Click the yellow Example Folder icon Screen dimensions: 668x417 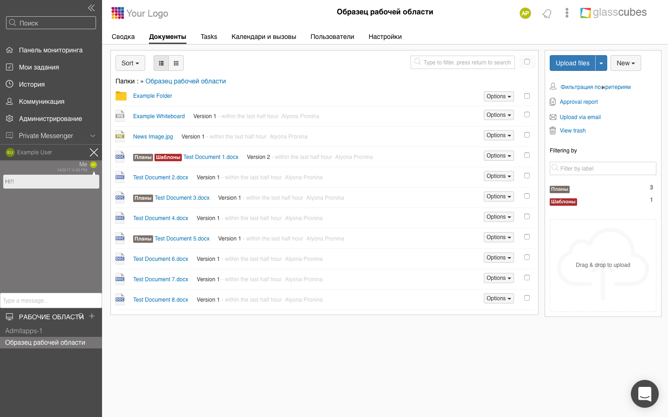121,96
